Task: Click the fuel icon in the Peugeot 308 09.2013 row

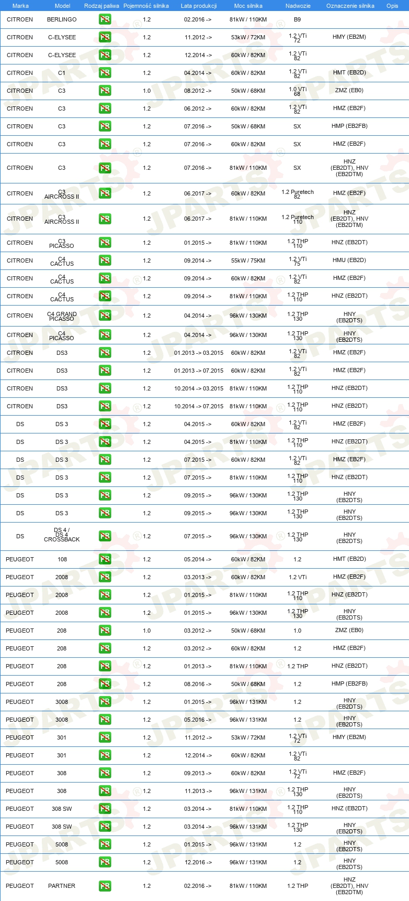Action: pos(105,773)
